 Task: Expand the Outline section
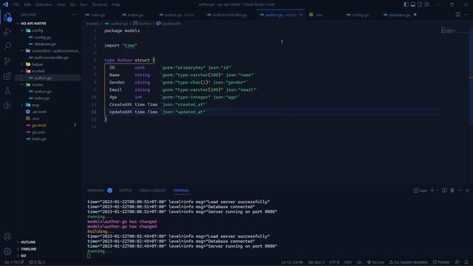coord(28,242)
